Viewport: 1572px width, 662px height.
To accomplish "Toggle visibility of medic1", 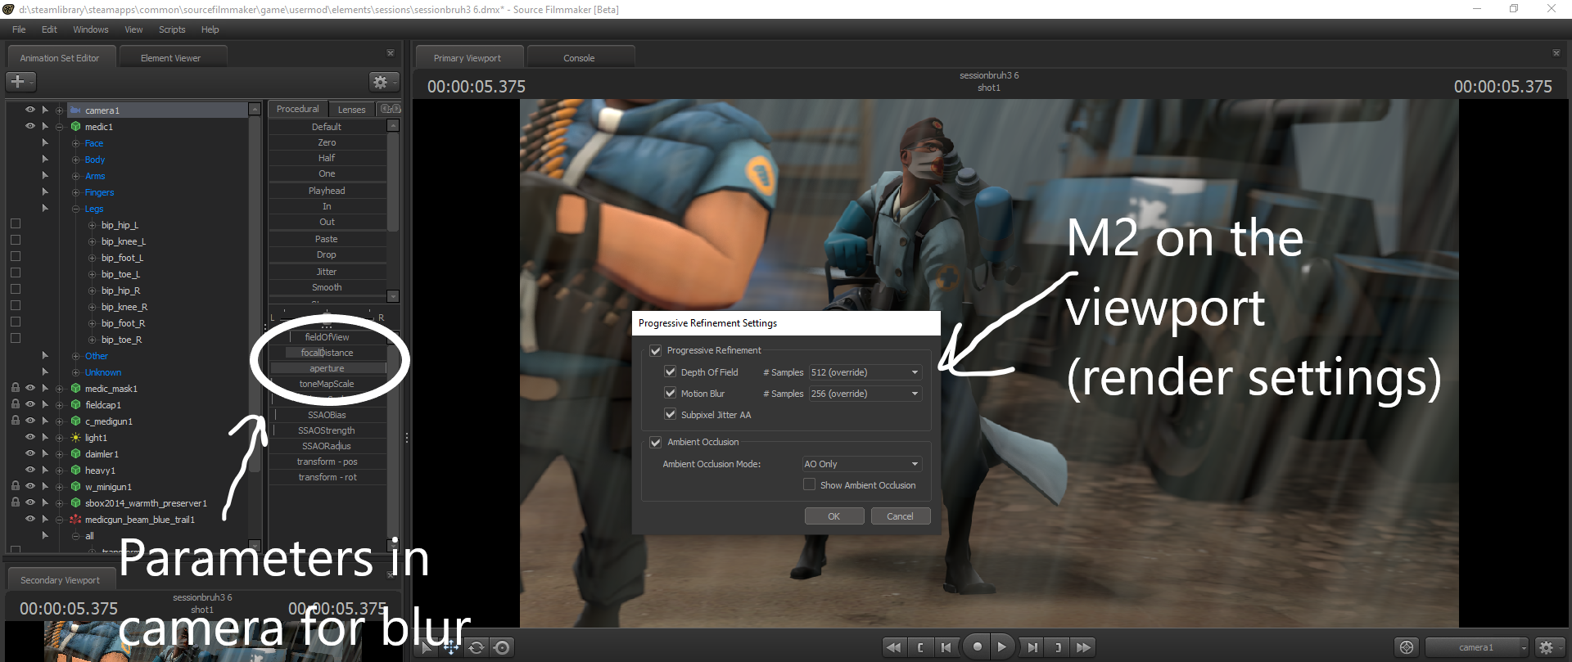I will [30, 126].
